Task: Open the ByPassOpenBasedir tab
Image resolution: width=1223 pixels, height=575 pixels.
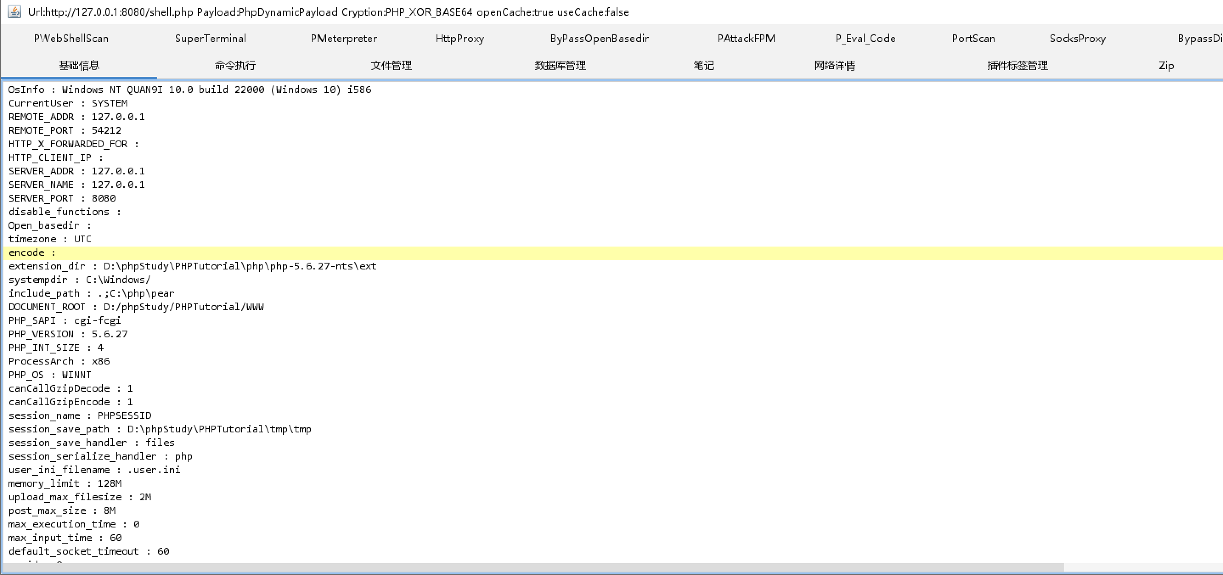Action: (x=599, y=39)
